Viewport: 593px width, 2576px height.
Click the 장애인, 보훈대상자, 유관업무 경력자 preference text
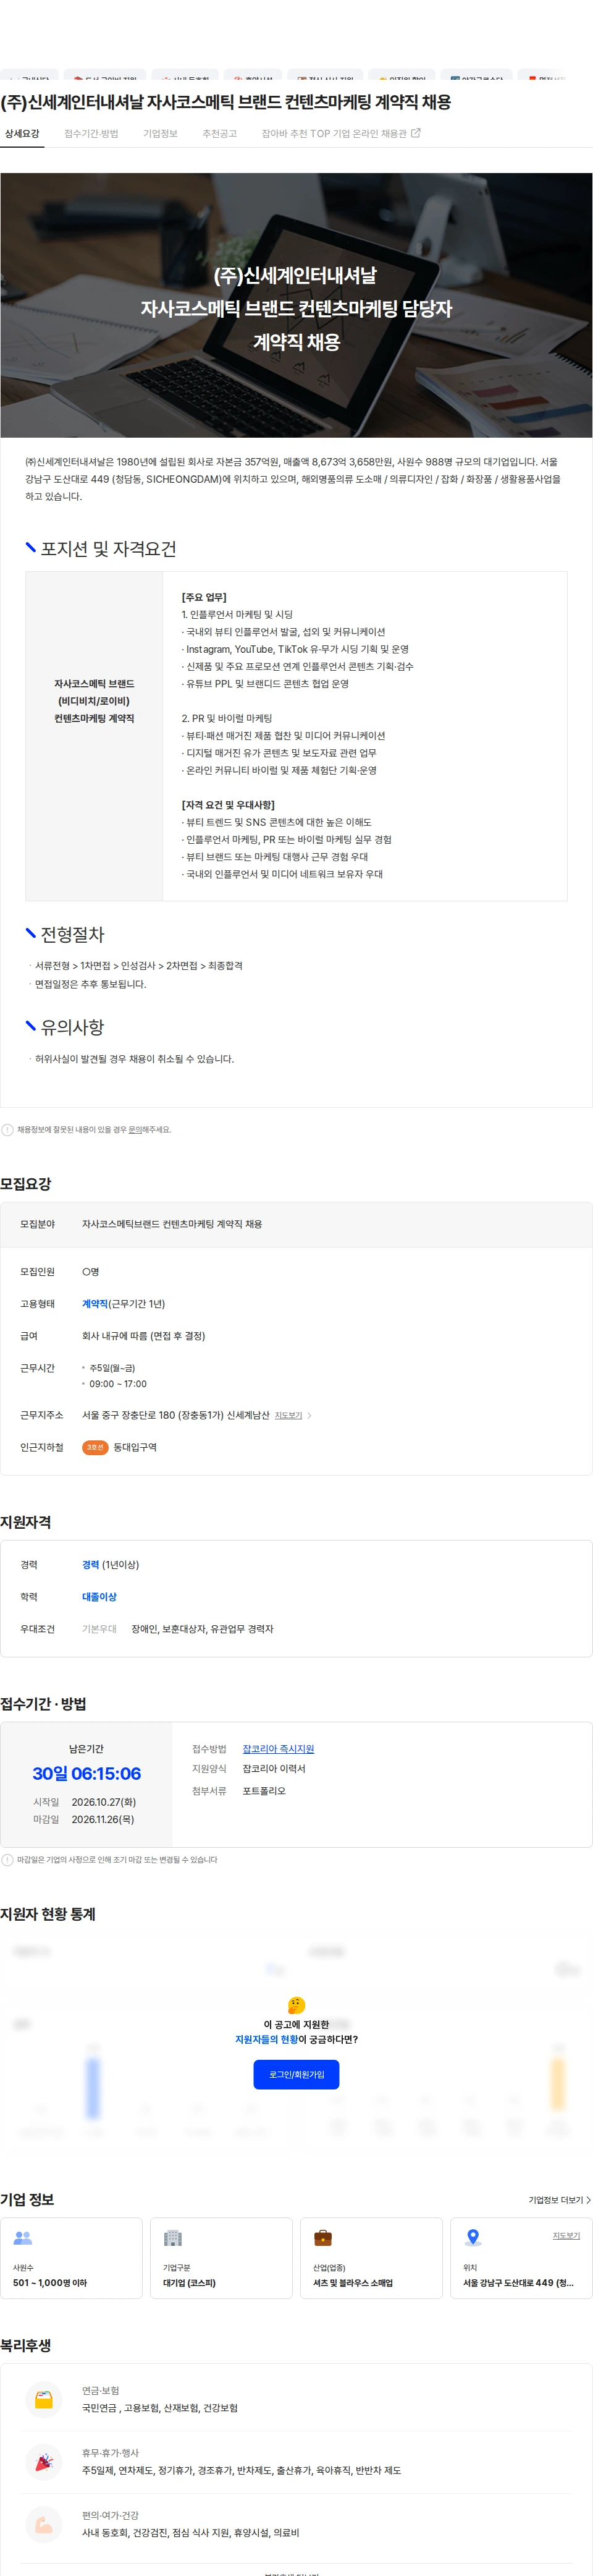click(203, 1629)
